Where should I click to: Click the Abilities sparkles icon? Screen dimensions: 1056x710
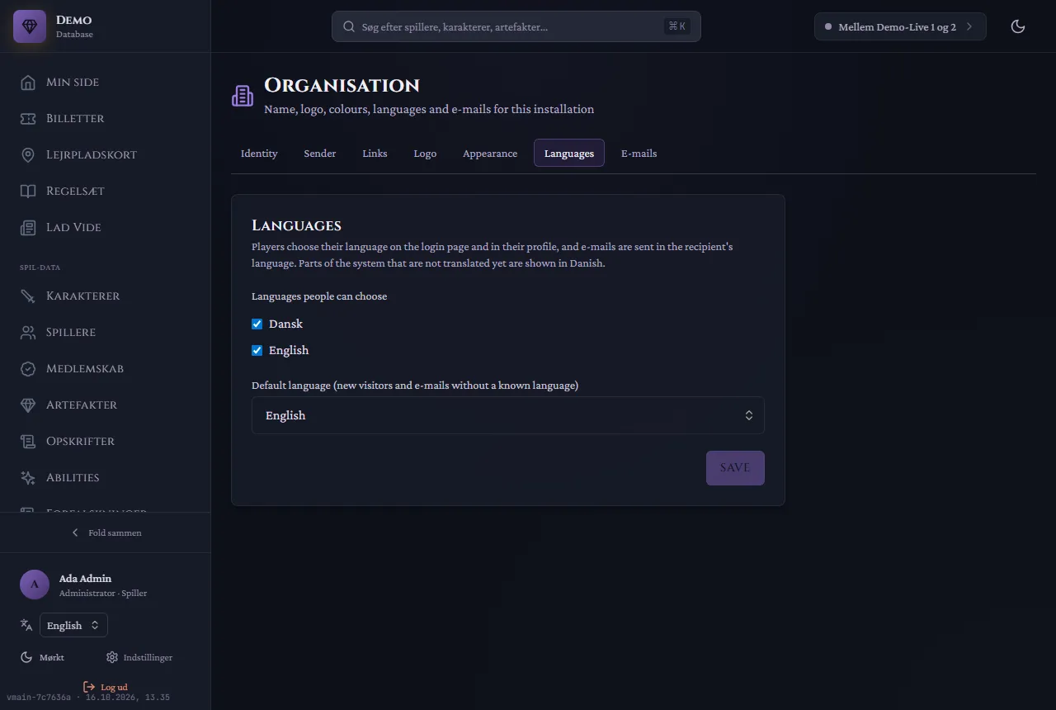tap(28, 477)
